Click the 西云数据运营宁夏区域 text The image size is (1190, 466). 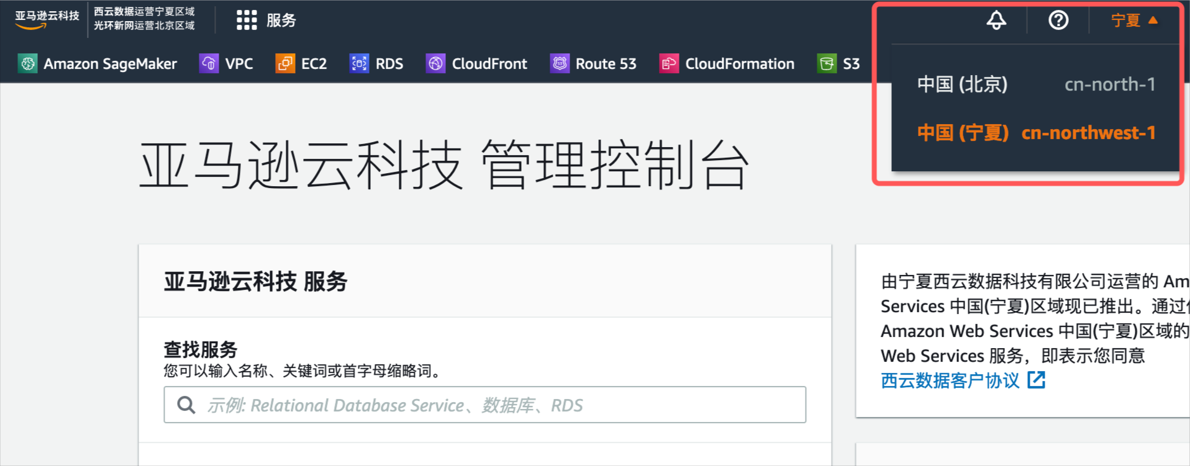[144, 12]
